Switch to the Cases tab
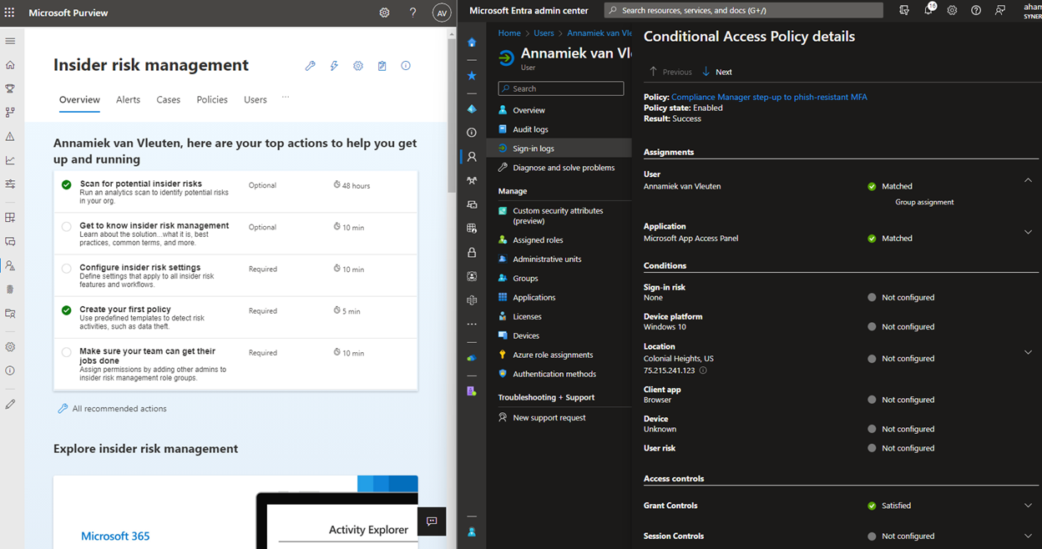Image resolution: width=1042 pixels, height=549 pixels. pyautogui.click(x=168, y=99)
